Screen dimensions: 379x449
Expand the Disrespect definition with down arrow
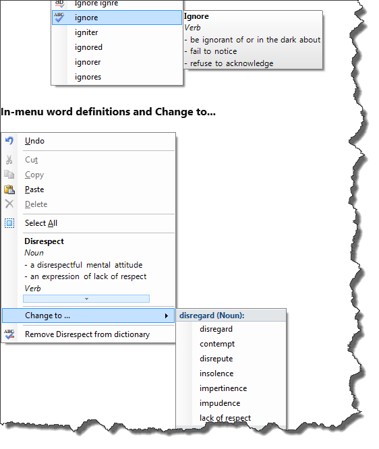(x=86, y=299)
